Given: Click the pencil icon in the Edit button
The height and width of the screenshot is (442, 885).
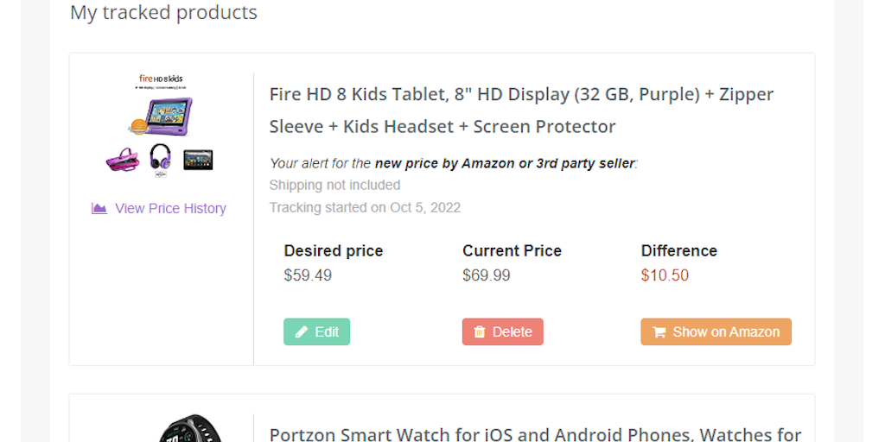Looking at the screenshot, I should click(302, 332).
